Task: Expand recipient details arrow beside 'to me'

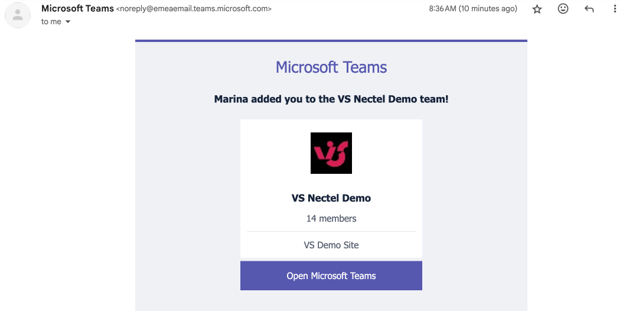Action: tap(68, 22)
